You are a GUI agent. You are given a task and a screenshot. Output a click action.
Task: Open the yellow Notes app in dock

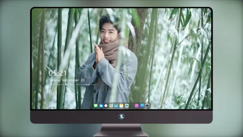point(121,106)
